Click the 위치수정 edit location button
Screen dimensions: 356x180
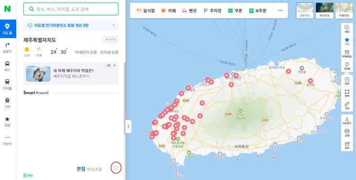tap(111, 40)
